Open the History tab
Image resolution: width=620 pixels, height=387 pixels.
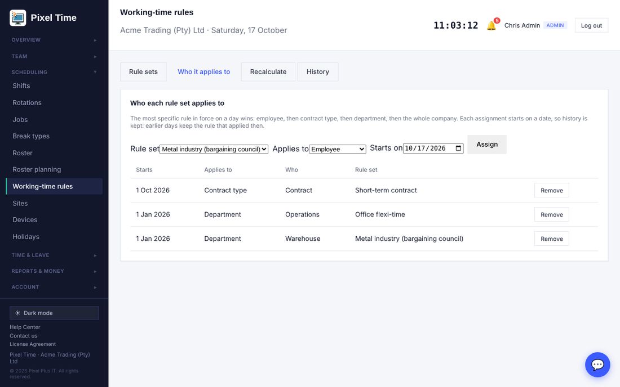[317, 72]
